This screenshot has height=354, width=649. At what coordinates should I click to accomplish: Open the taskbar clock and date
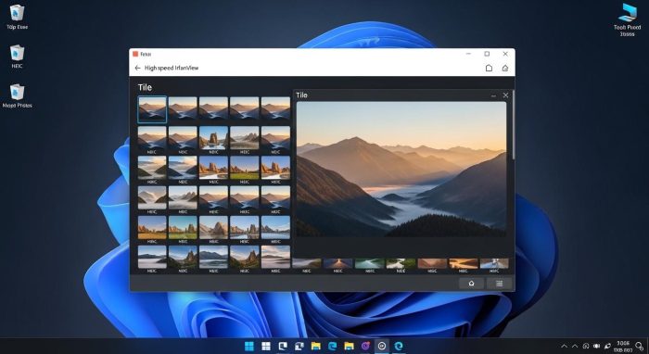pos(622,347)
